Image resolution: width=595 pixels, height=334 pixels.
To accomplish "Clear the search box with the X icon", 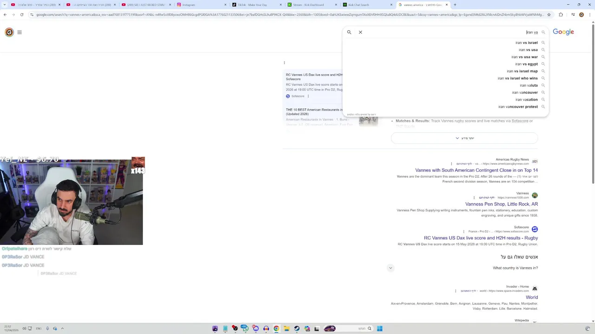I will click(x=360, y=32).
